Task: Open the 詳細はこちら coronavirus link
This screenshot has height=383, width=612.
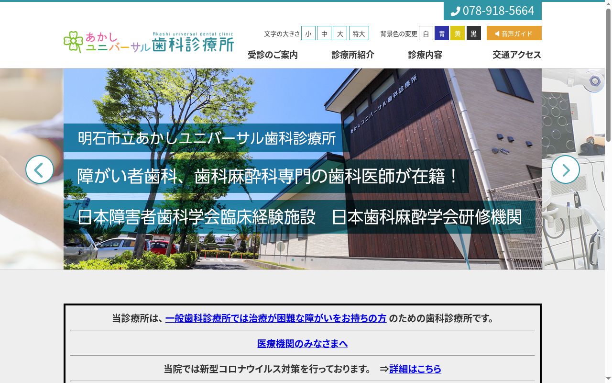Action: 415,369
